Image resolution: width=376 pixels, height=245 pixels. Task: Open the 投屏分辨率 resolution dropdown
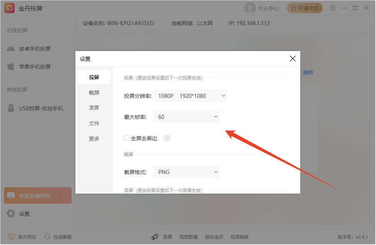tap(190, 96)
